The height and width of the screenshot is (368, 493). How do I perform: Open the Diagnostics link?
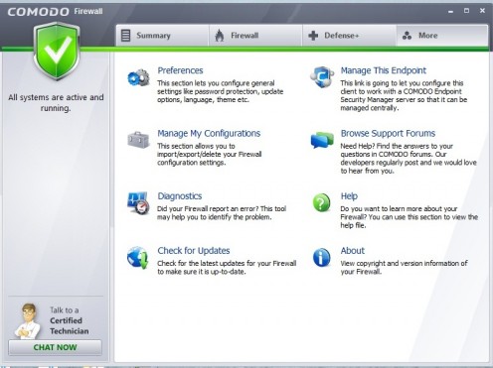coord(180,196)
